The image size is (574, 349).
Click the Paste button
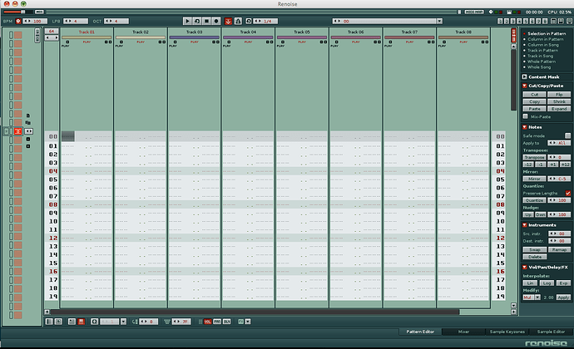point(534,109)
